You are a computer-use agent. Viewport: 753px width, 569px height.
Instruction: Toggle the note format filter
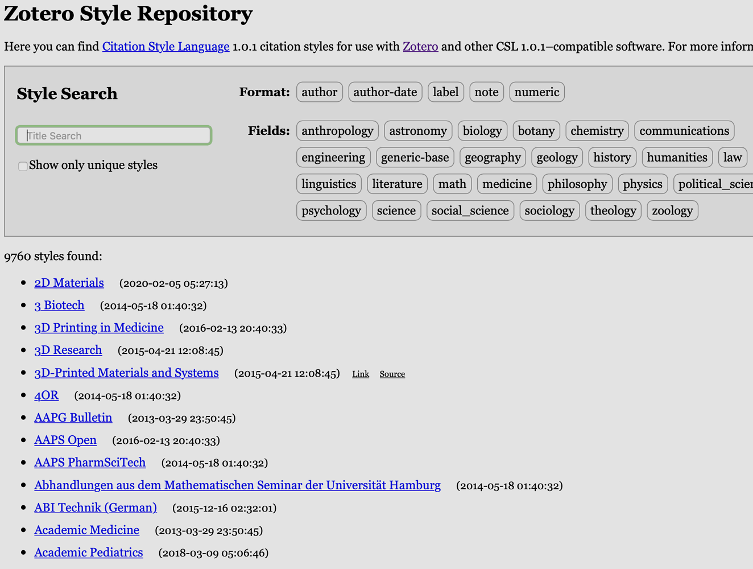486,92
